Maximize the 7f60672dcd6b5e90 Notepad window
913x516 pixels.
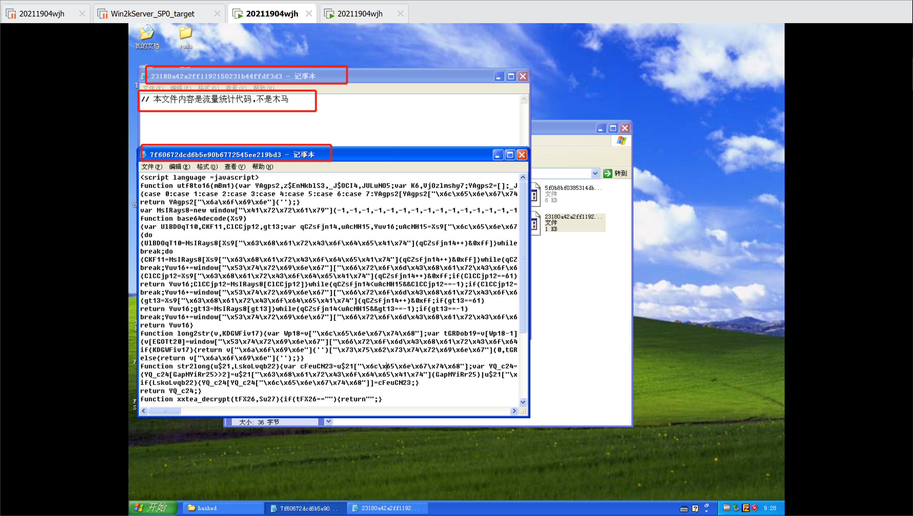pyautogui.click(x=510, y=155)
